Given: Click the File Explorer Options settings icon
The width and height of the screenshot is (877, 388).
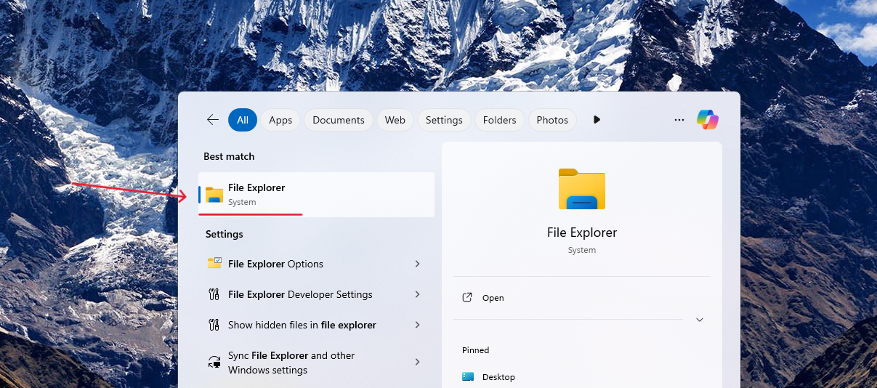Looking at the screenshot, I should tap(214, 264).
